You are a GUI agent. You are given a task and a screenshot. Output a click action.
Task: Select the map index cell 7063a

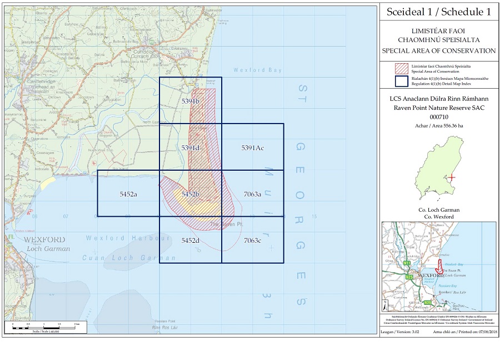[x=253, y=193]
